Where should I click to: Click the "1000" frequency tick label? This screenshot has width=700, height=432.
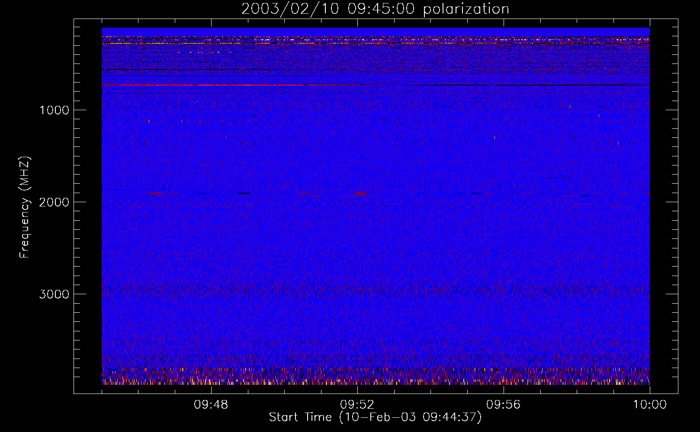54,110
